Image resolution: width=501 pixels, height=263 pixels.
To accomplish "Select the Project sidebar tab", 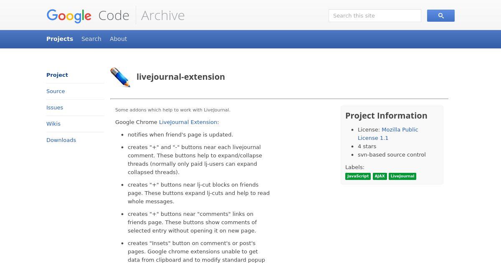I will point(57,75).
